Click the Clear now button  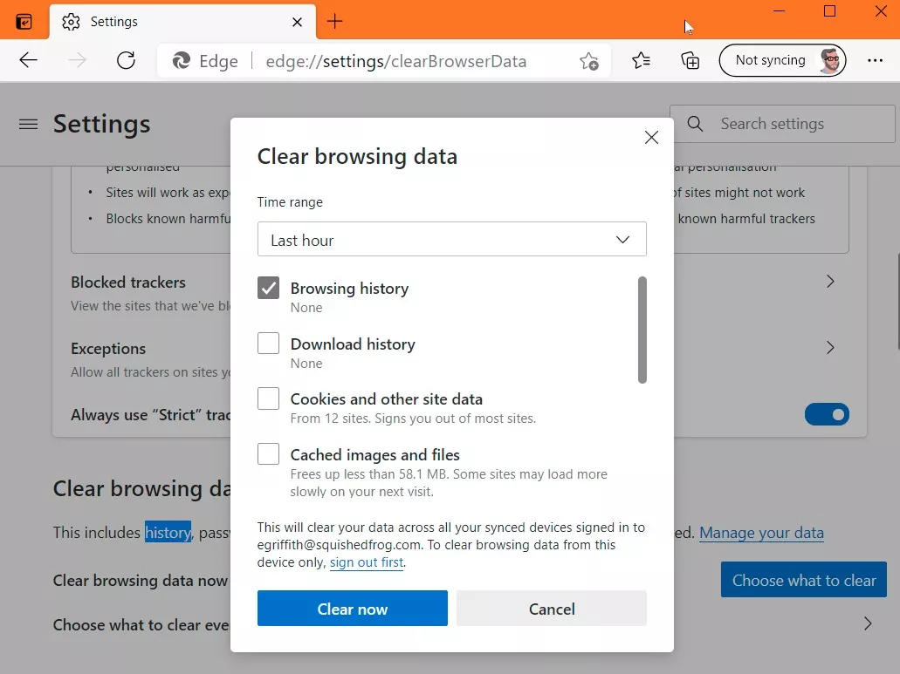pos(352,608)
